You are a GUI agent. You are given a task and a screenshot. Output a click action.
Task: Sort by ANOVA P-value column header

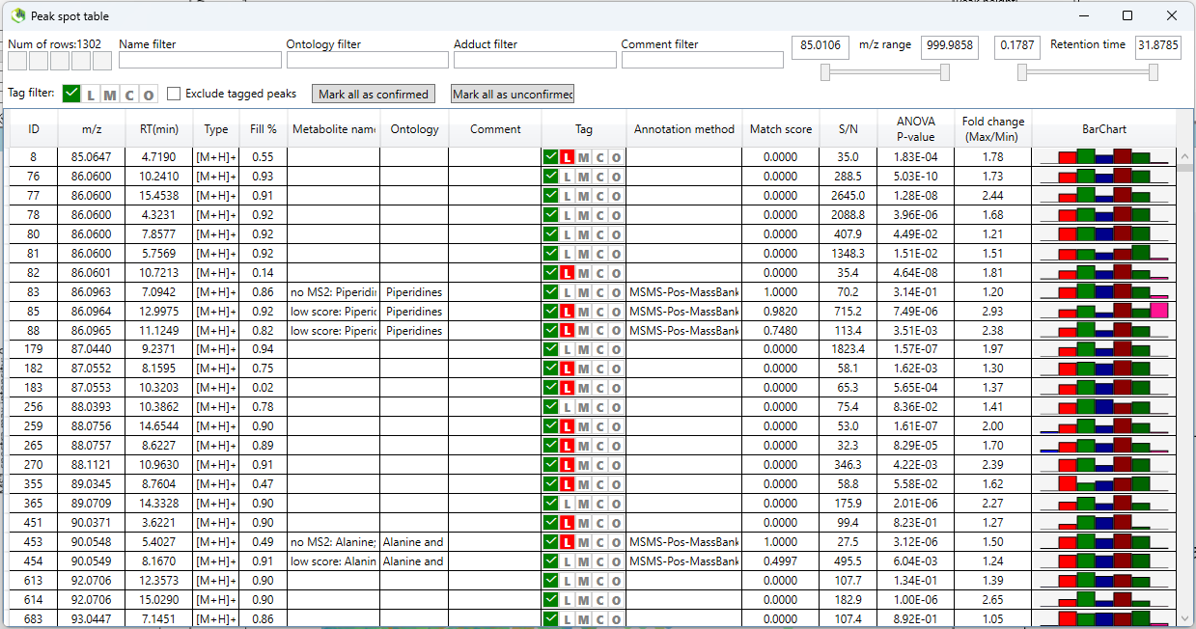pos(915,128)
